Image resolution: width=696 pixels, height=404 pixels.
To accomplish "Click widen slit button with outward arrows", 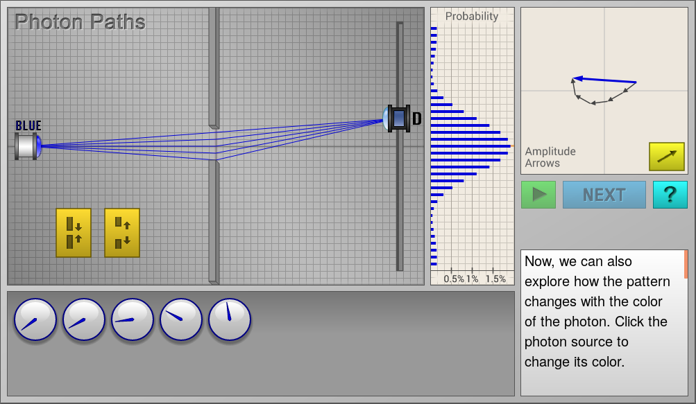I will (x=122, y=233).
